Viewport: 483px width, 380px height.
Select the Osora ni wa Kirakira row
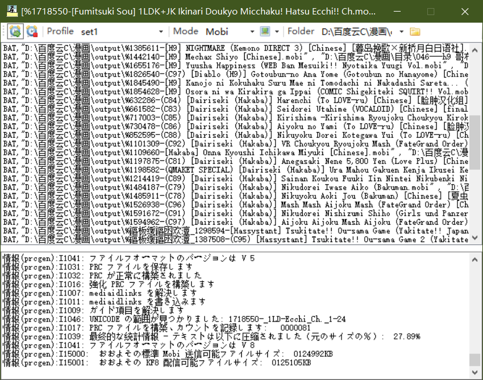point(235,92)
